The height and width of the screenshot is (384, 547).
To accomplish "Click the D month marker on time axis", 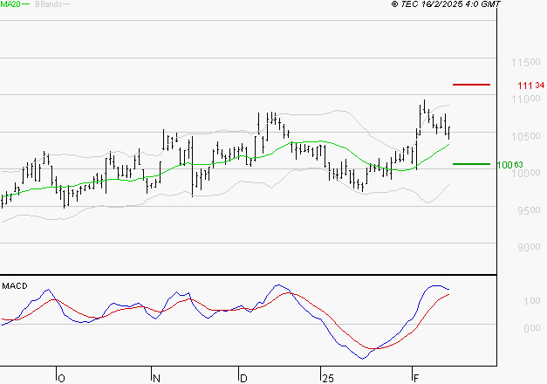I will coord(243,379).
